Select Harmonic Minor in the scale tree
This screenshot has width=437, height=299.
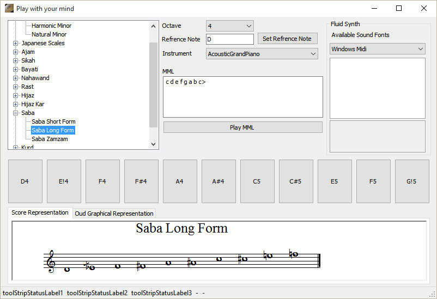click(x=52, y=26)
